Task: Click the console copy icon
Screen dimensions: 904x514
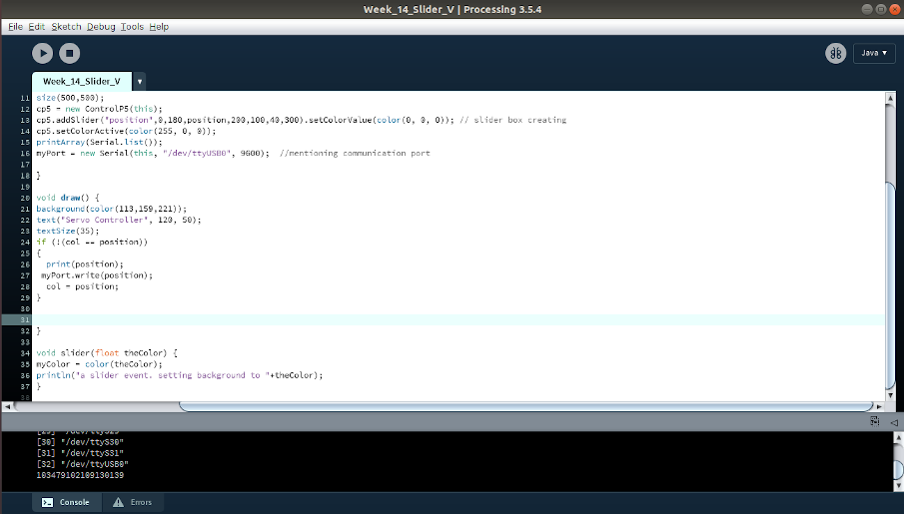Action: click(x=875, y=422)
